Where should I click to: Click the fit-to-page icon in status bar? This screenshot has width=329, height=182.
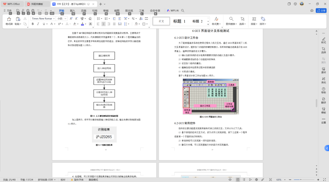[271, 180]
